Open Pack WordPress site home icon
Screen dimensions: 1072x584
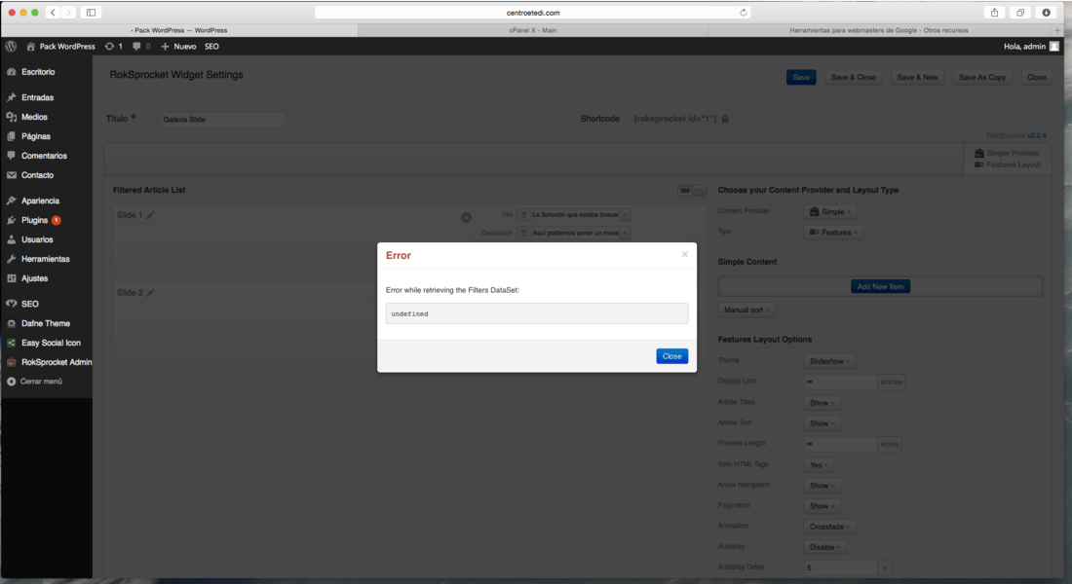coord(31,47)
